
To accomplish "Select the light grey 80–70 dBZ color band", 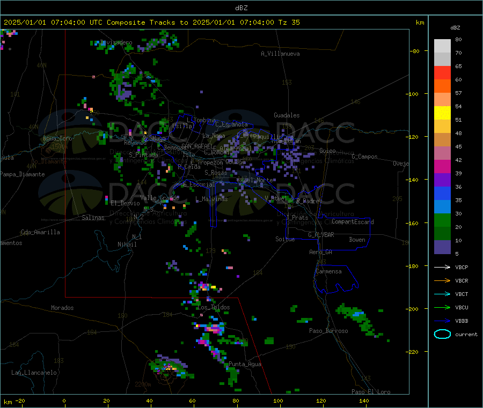I will 442,46.
